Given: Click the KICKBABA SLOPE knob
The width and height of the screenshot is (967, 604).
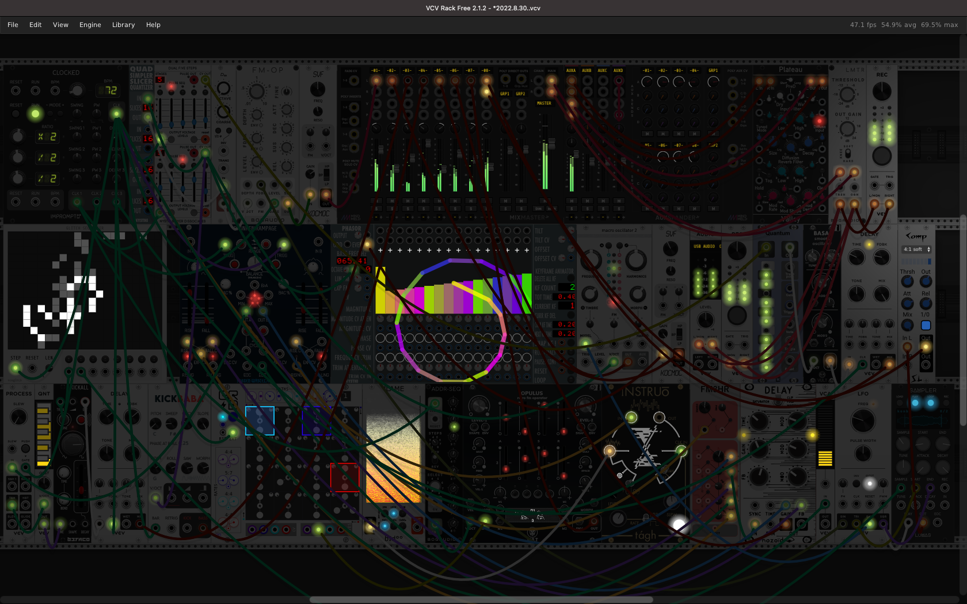Looking at the screenshot, I should (x=203, y=424).
